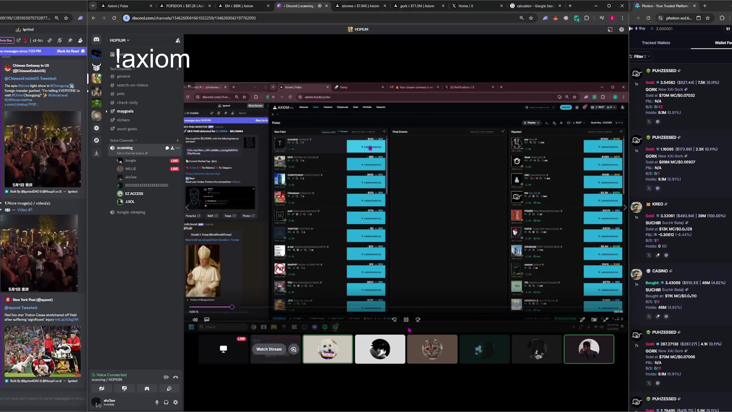Open Discord inbox icon in title bar

(610, 29)
